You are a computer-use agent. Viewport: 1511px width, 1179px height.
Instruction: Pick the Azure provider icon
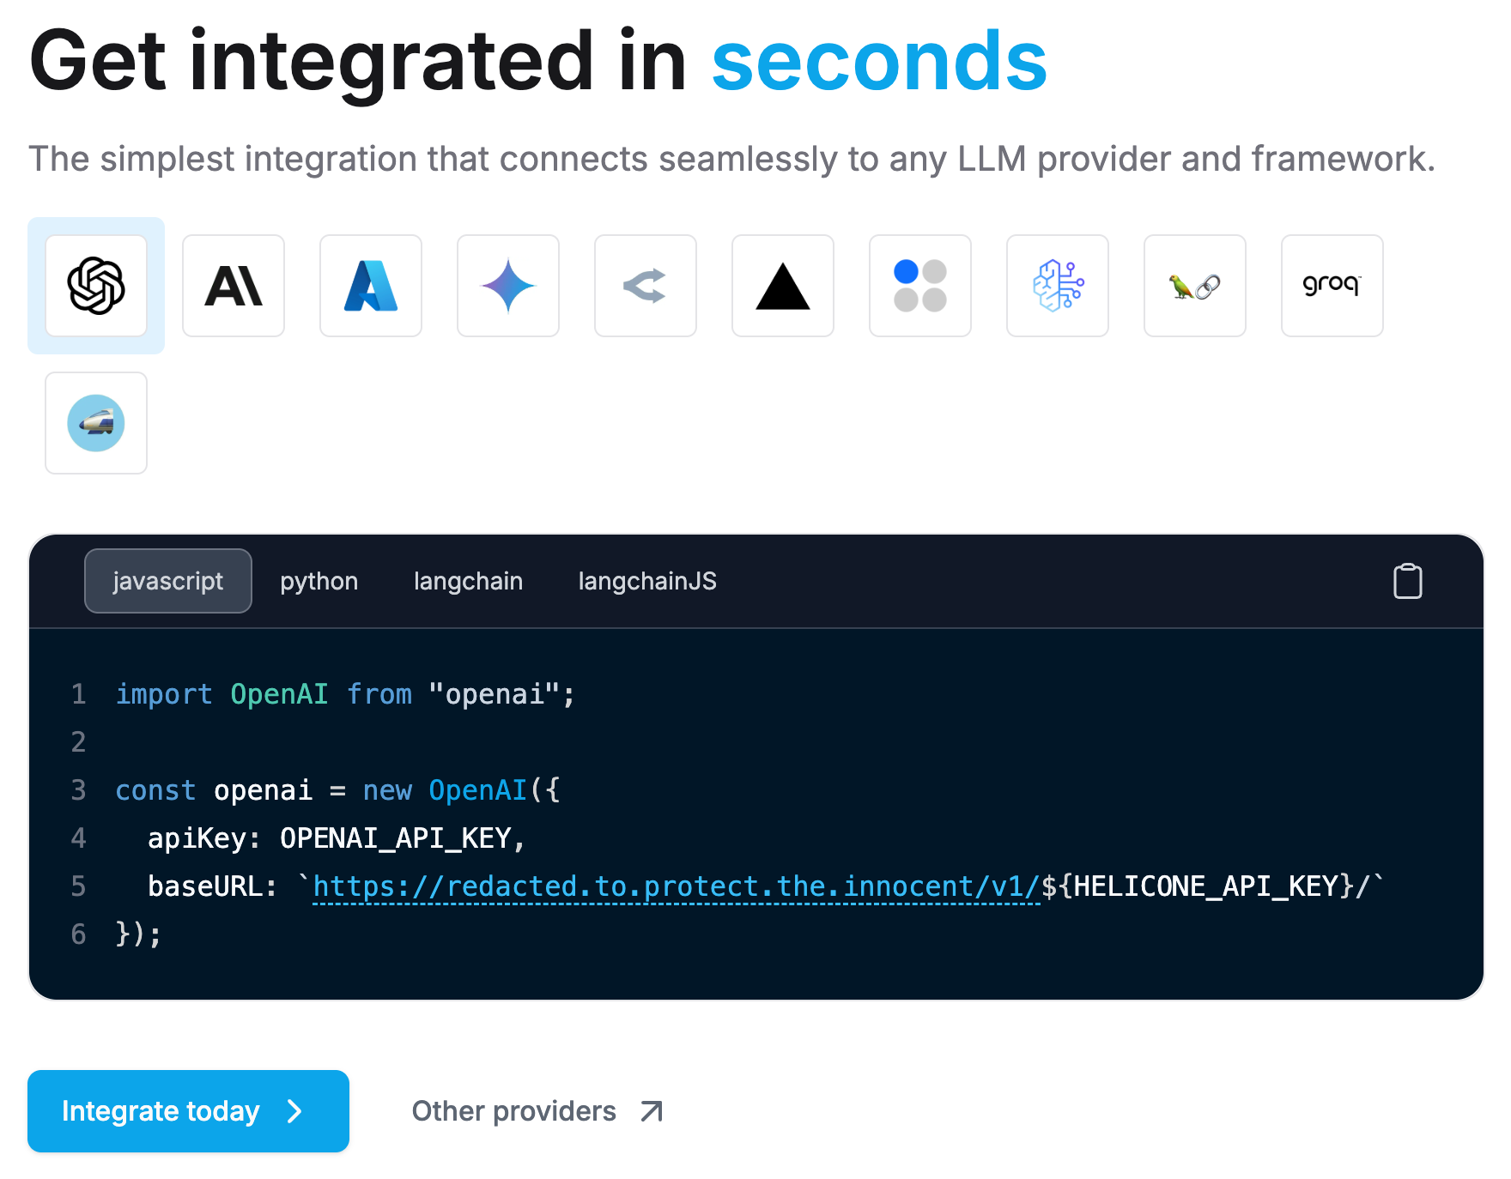point(371,286)
